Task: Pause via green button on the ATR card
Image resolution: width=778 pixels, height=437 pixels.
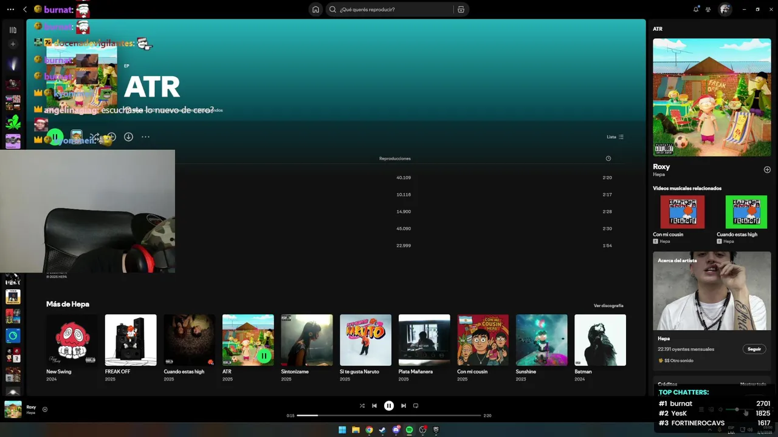Action: [x=264, y=356]
